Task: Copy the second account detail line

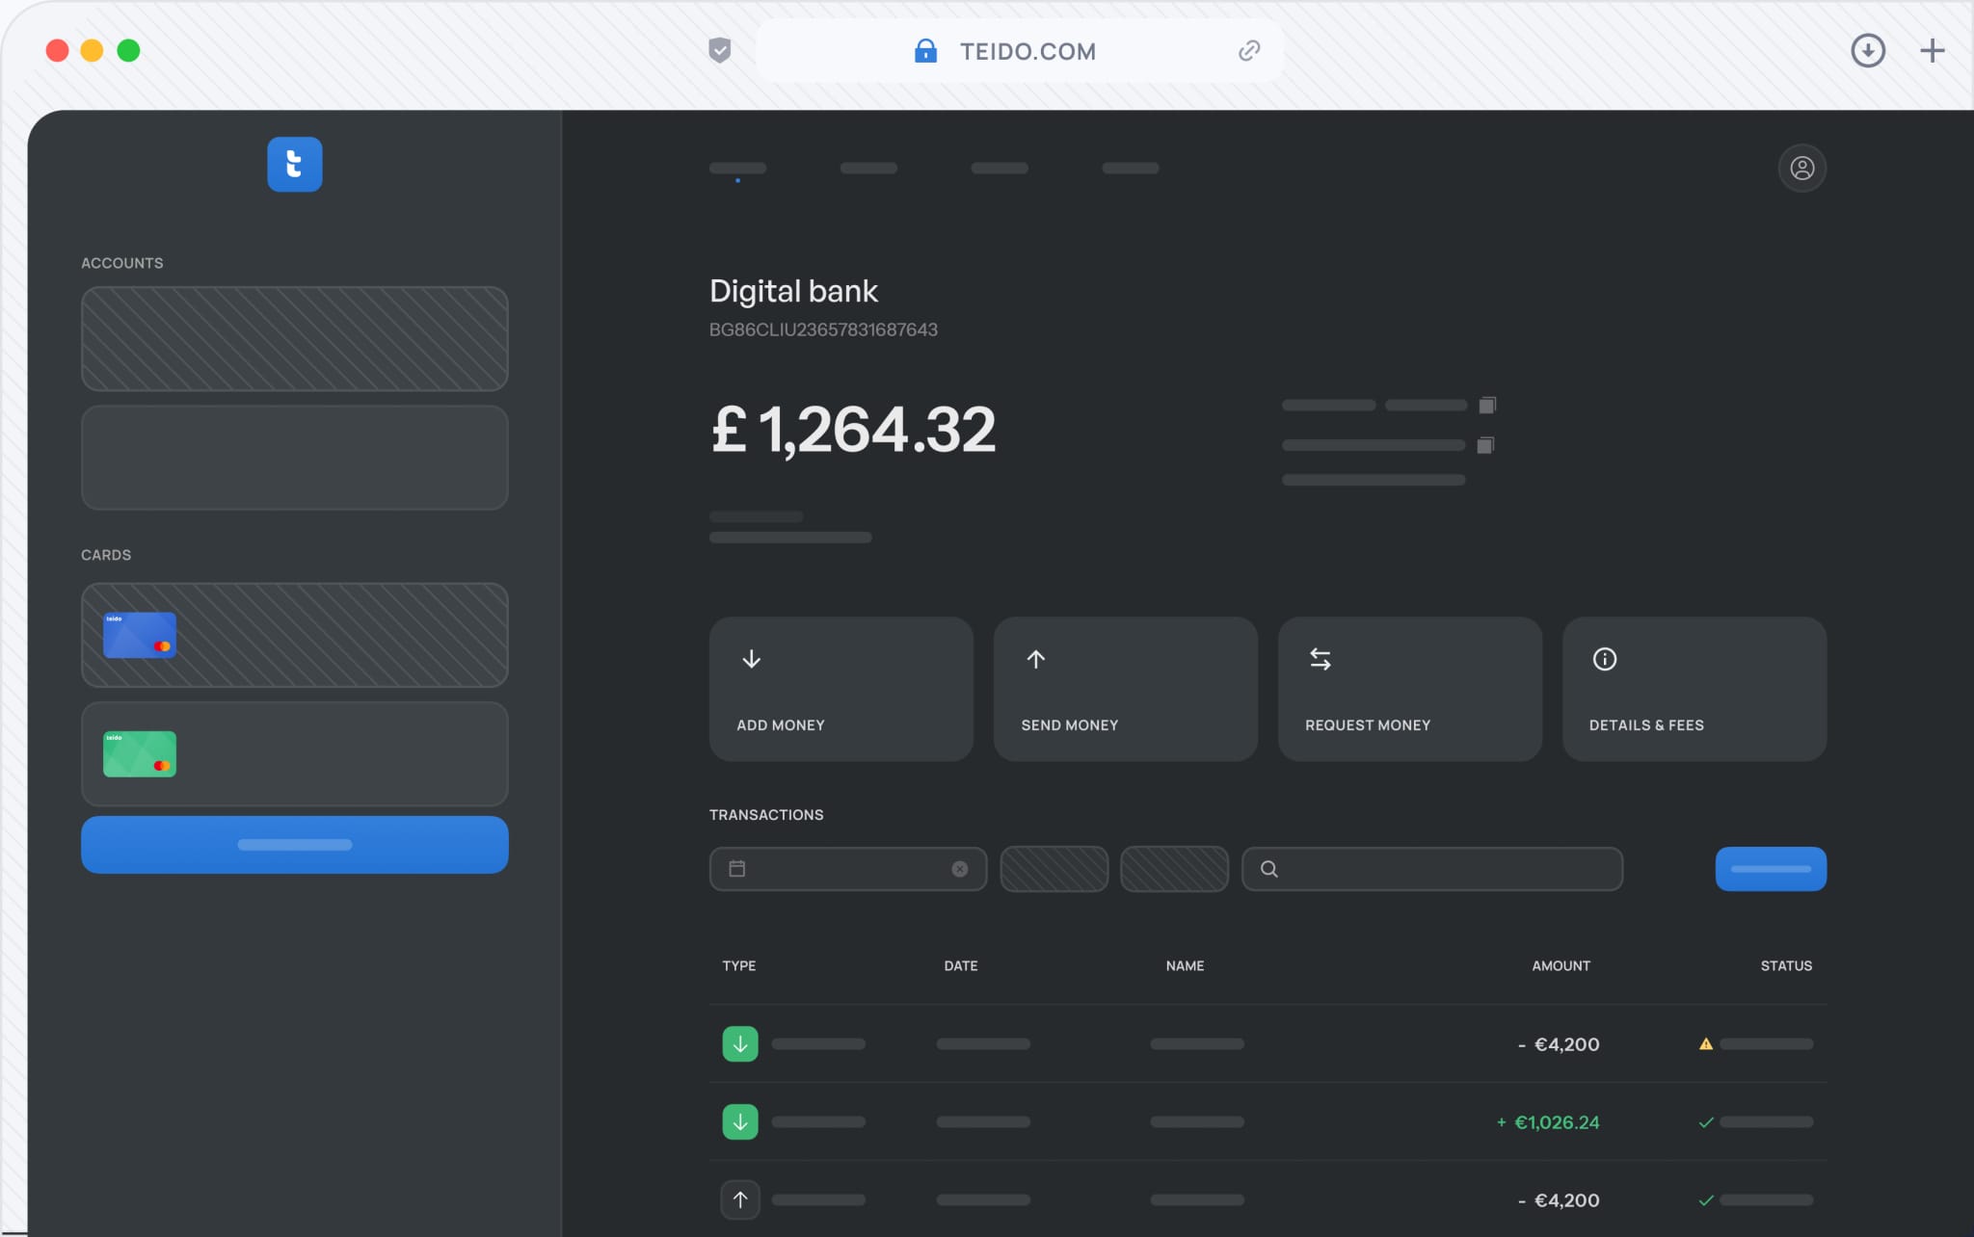Action: point(1485,445)
